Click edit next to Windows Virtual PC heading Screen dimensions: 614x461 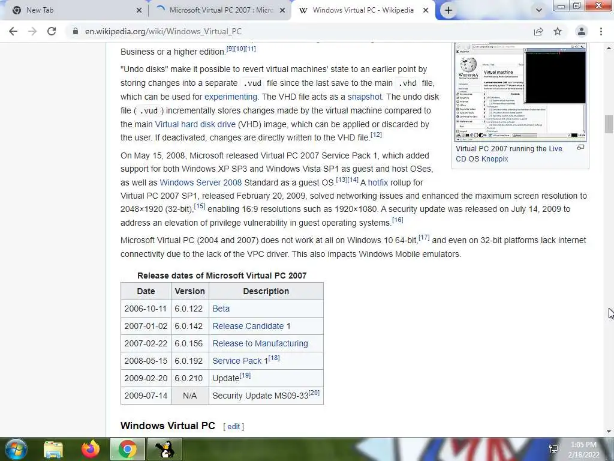coord(233,427)
